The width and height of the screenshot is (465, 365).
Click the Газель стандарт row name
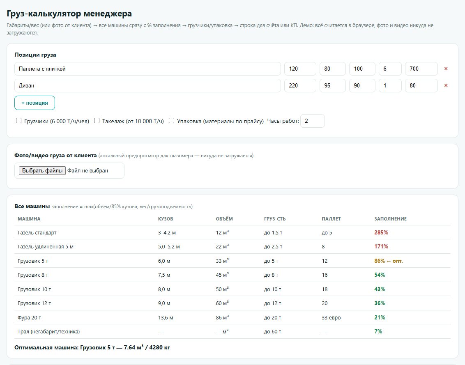pos(37,233)
